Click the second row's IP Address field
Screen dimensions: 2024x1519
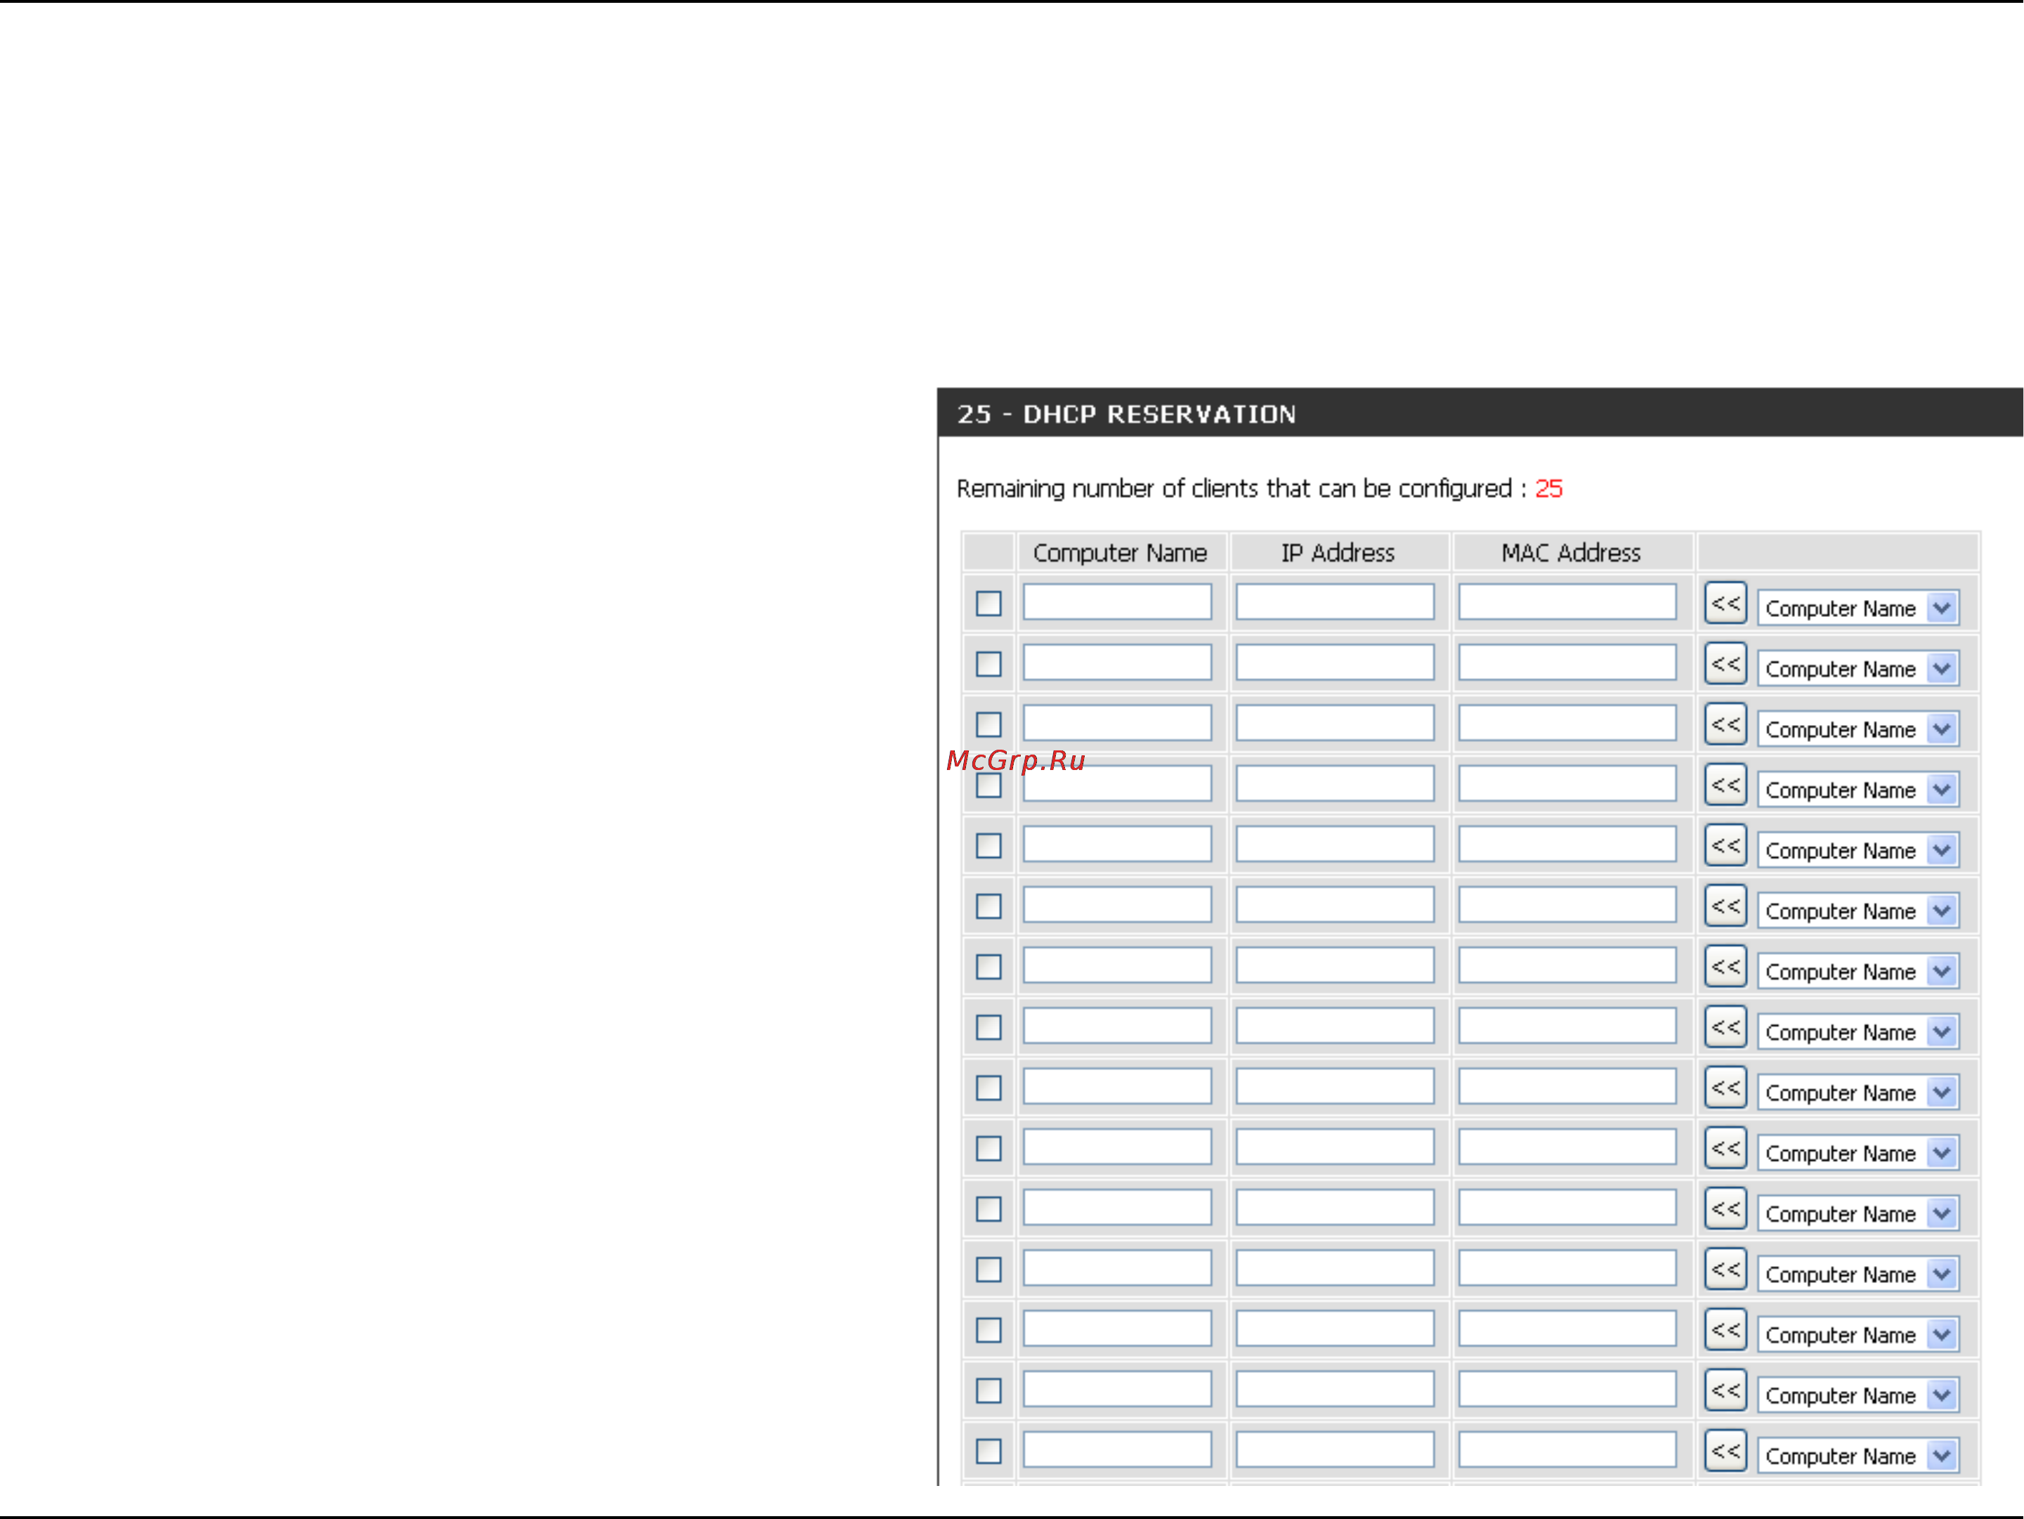pos(1335,662)
